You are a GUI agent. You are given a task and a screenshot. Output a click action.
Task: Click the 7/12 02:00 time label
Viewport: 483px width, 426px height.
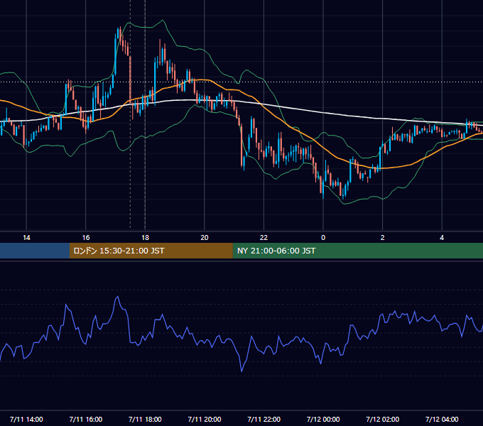pyautogui.click(x=383, y=419)
